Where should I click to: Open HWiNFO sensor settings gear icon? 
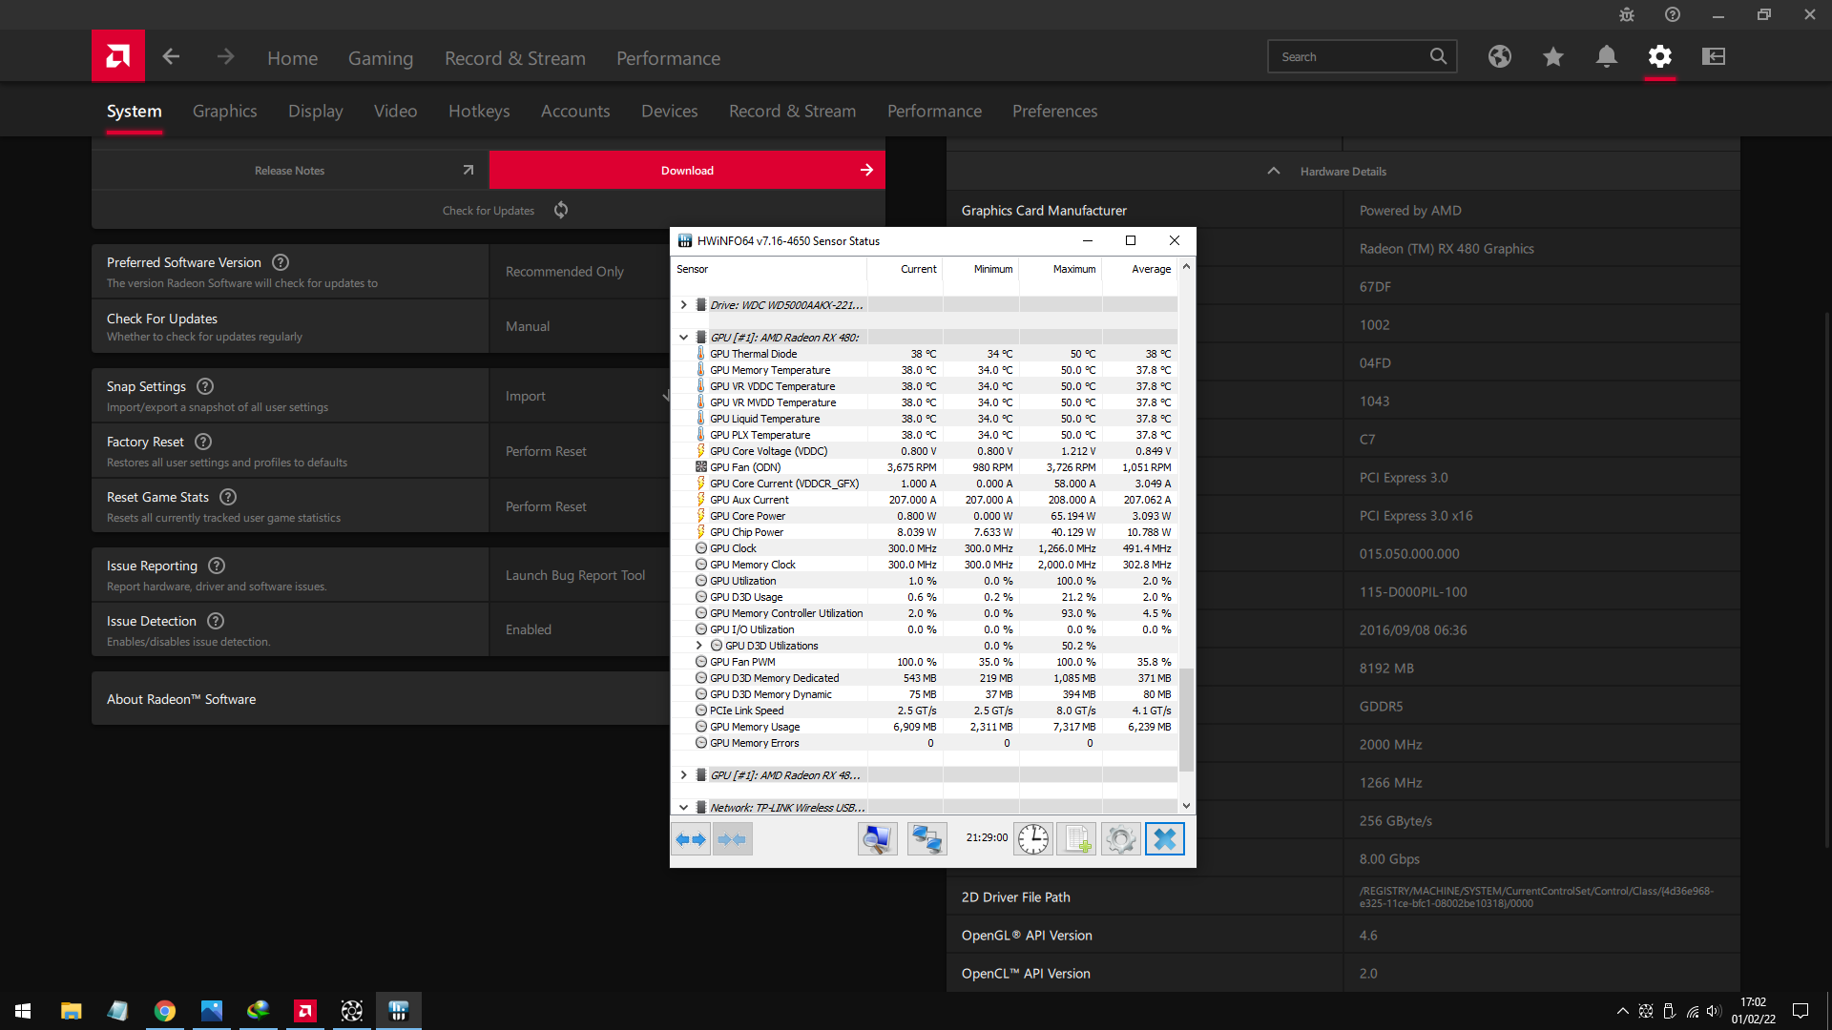point(1121,839)
